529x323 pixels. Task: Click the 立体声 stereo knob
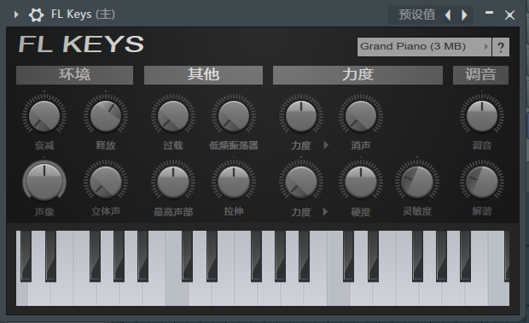click(106, 182)
